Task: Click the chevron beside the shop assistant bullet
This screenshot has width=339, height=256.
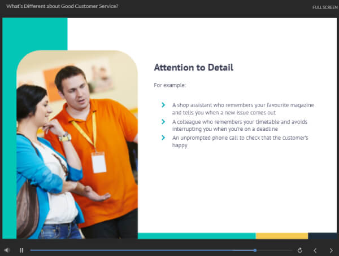Action: point(163,105)
